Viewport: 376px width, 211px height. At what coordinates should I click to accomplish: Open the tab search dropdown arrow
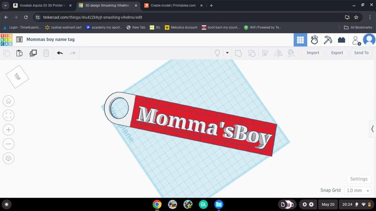pos(5,5)
